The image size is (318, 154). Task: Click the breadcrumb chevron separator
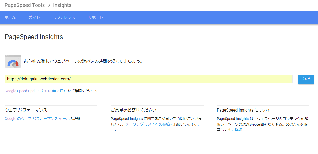tap(49, 5)
